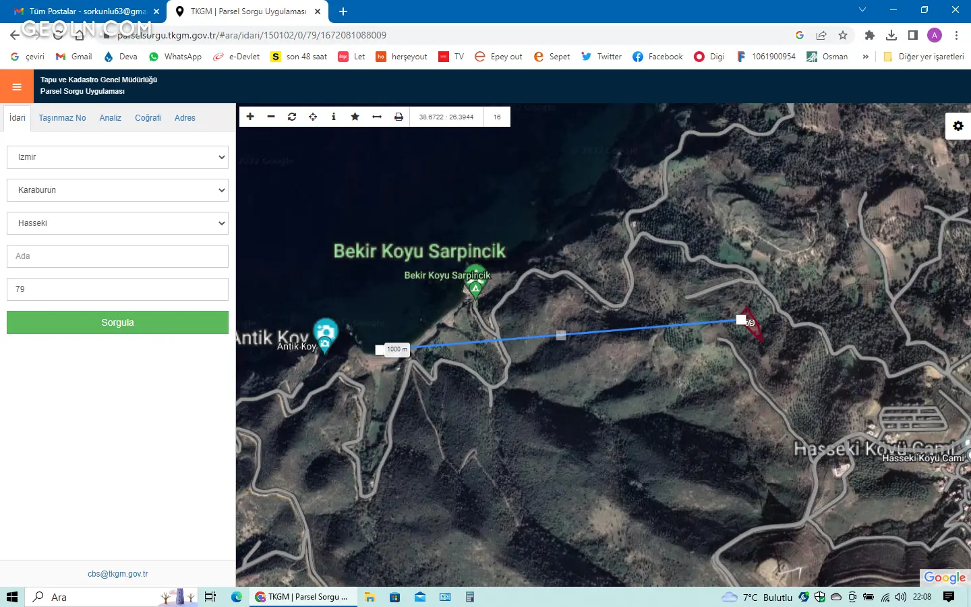Viewport: 971px width, 607px height.
Task: Refresh the map with the reload icon
Action: point(292,117)
